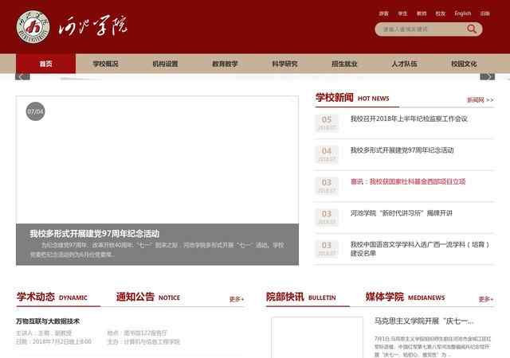
Task: Click the left arrow of the banner slider
Action: pyautogui.click(x=22, y=76)
